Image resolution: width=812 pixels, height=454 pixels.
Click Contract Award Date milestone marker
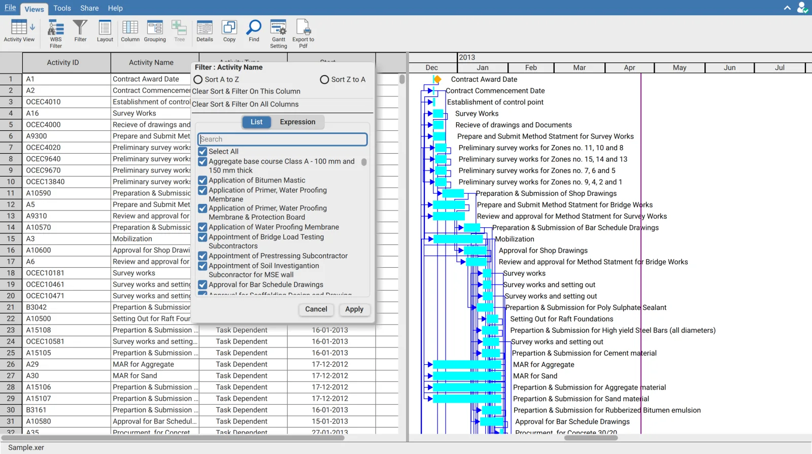437,79
